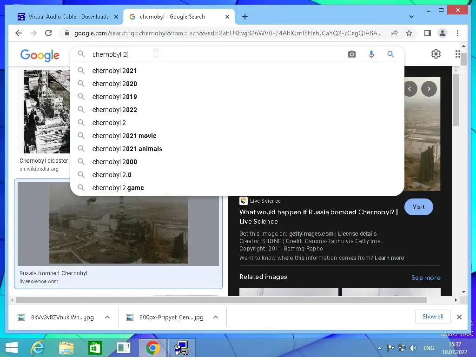Select plain suggestion chernobyl 2
Image resolution: width=476 pixels, height=357 pixels.
click(237, 123)
